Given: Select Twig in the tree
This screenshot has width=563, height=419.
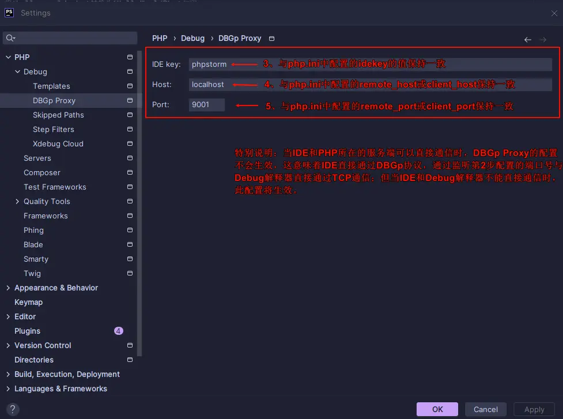Looking at the screenshot, I should click(x=32, y=273).
